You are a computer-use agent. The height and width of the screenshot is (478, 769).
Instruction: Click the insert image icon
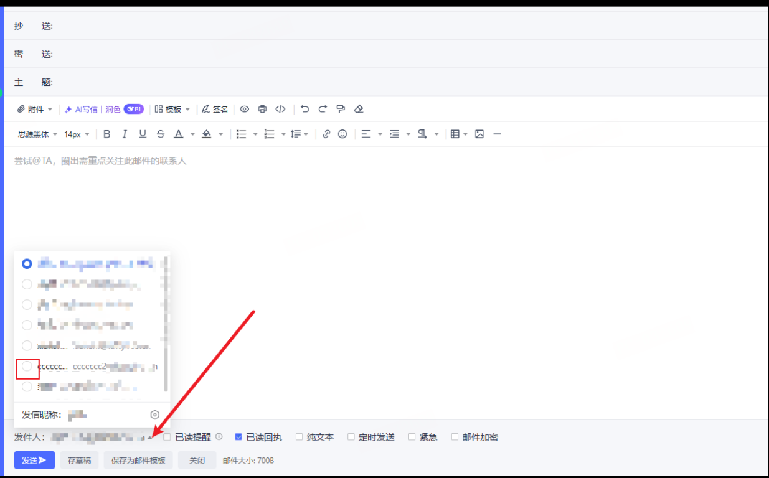point(479,134)
